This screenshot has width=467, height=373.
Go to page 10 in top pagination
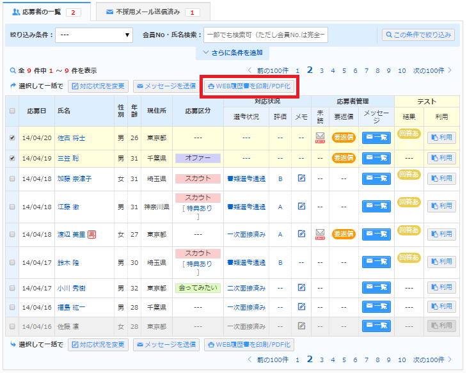pyautogui.click(x=402, y=71)
